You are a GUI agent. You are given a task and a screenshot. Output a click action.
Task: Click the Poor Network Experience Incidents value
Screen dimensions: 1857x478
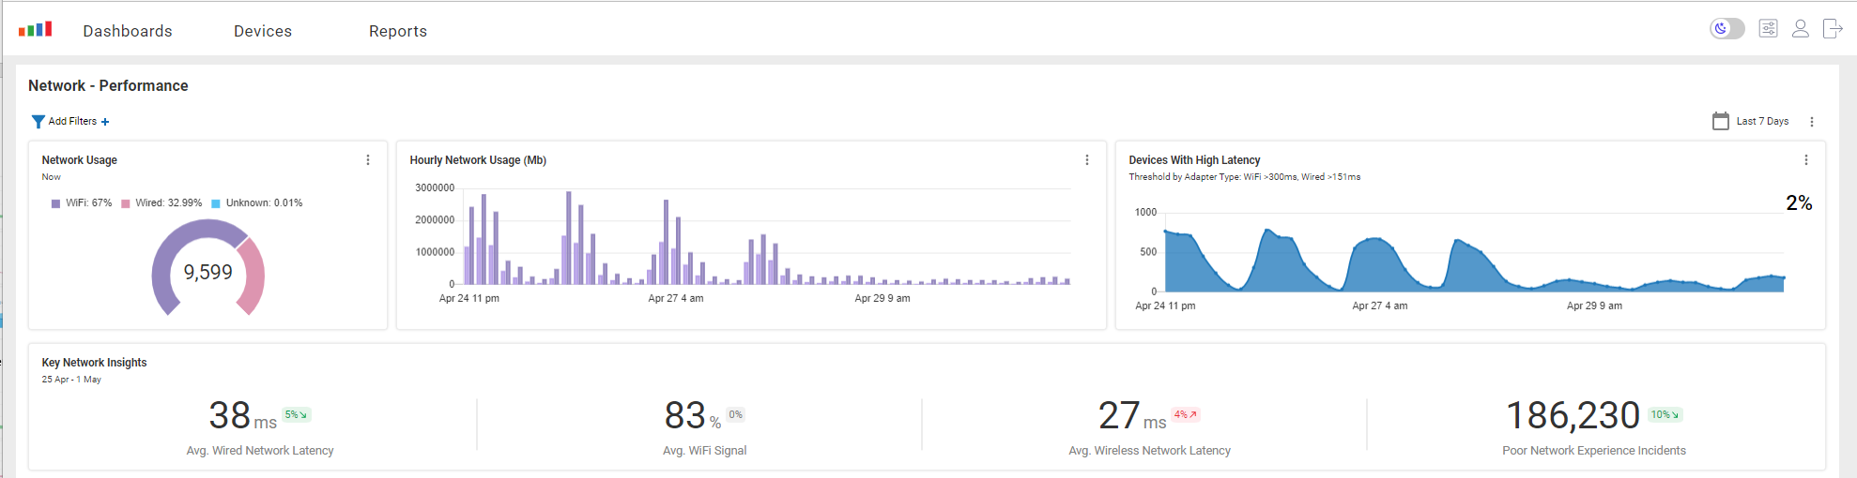(1573, 415)
